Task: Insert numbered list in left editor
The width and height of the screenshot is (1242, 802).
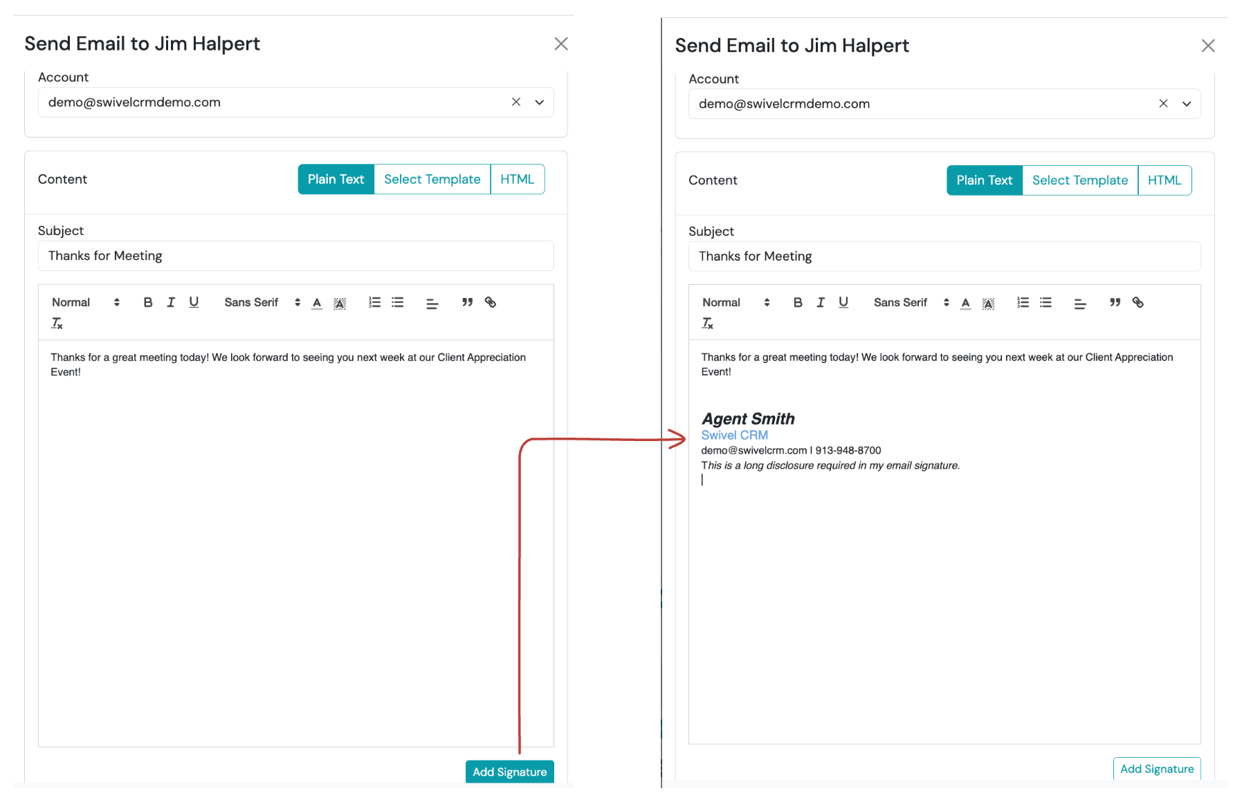Action: pos(374,302)
